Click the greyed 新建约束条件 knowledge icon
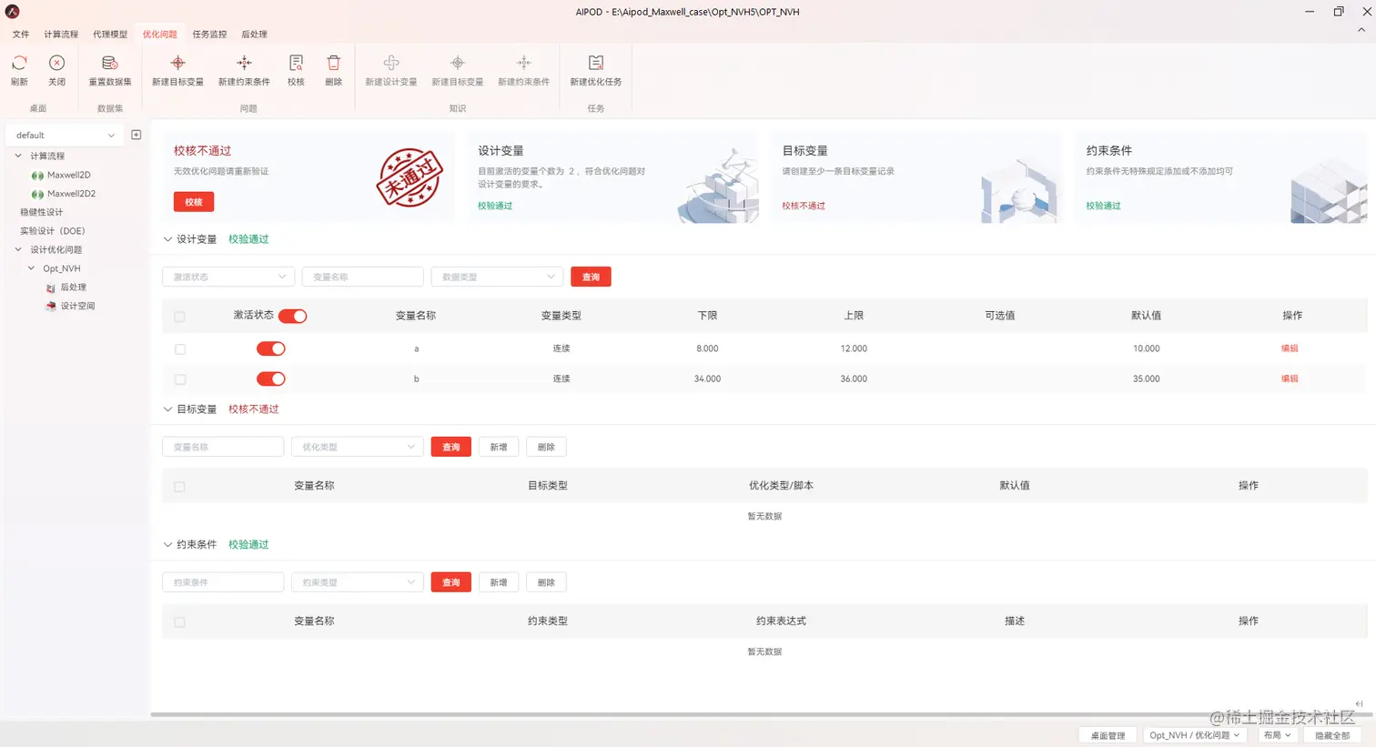This screenshot has height=747, width=1376. coord(523,63)
